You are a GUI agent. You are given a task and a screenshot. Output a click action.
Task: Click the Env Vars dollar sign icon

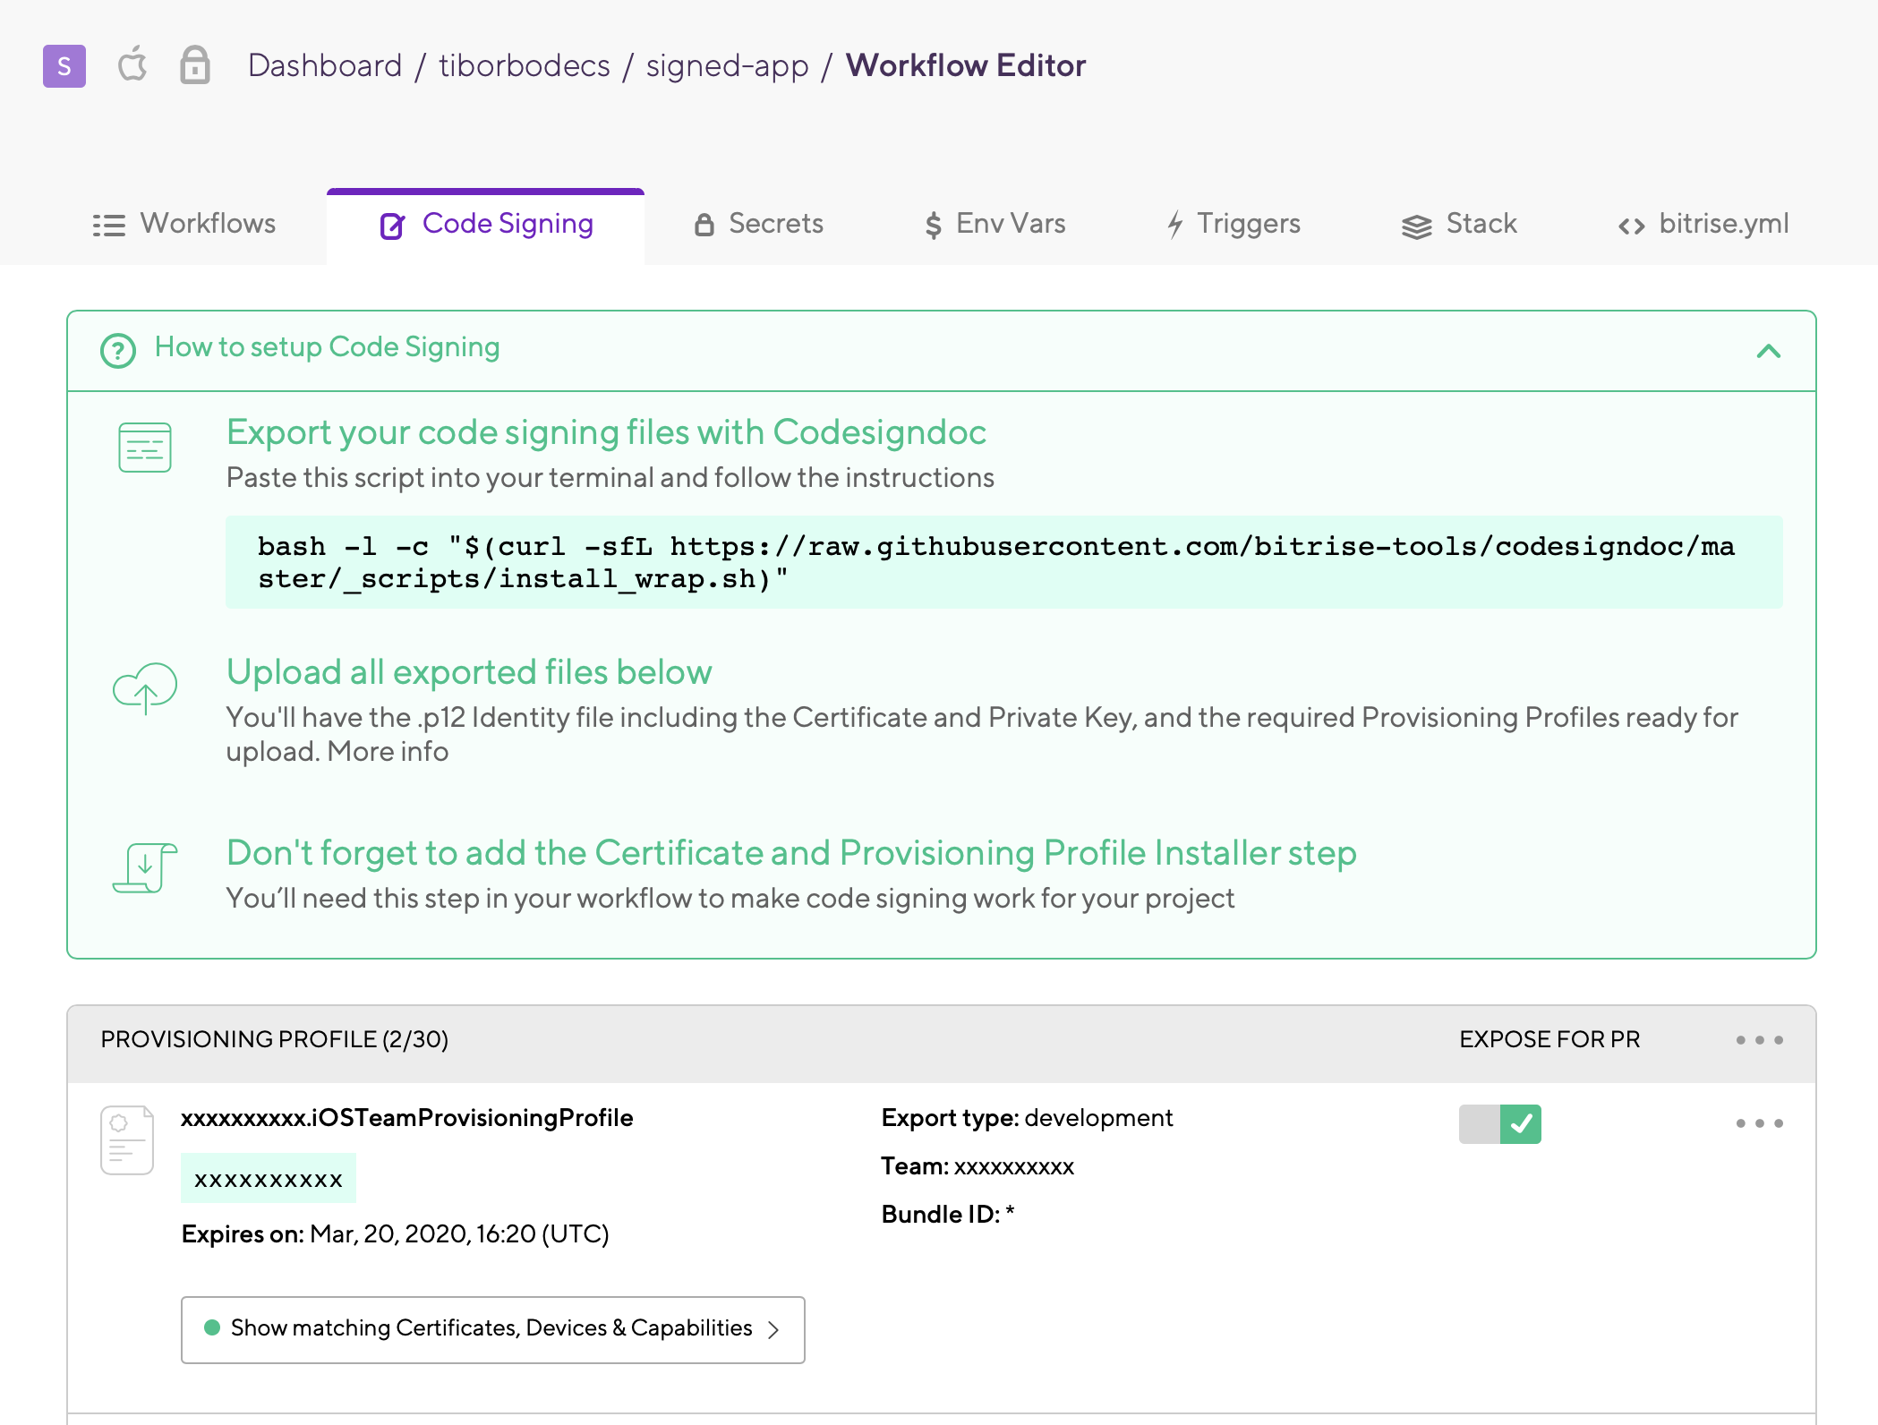tap(932, 225)
